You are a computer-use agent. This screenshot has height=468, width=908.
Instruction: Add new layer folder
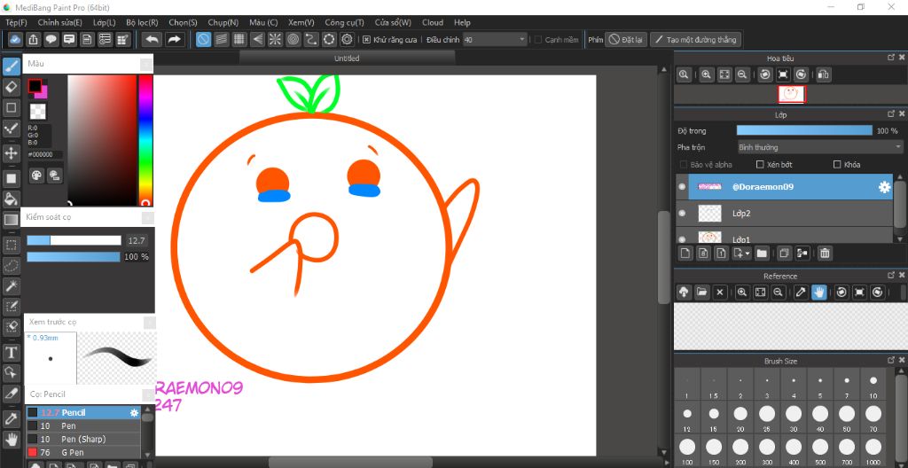[x=762, y=253]
